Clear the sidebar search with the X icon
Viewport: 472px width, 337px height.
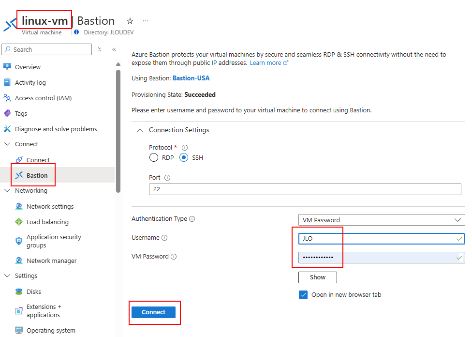point(100,49)
